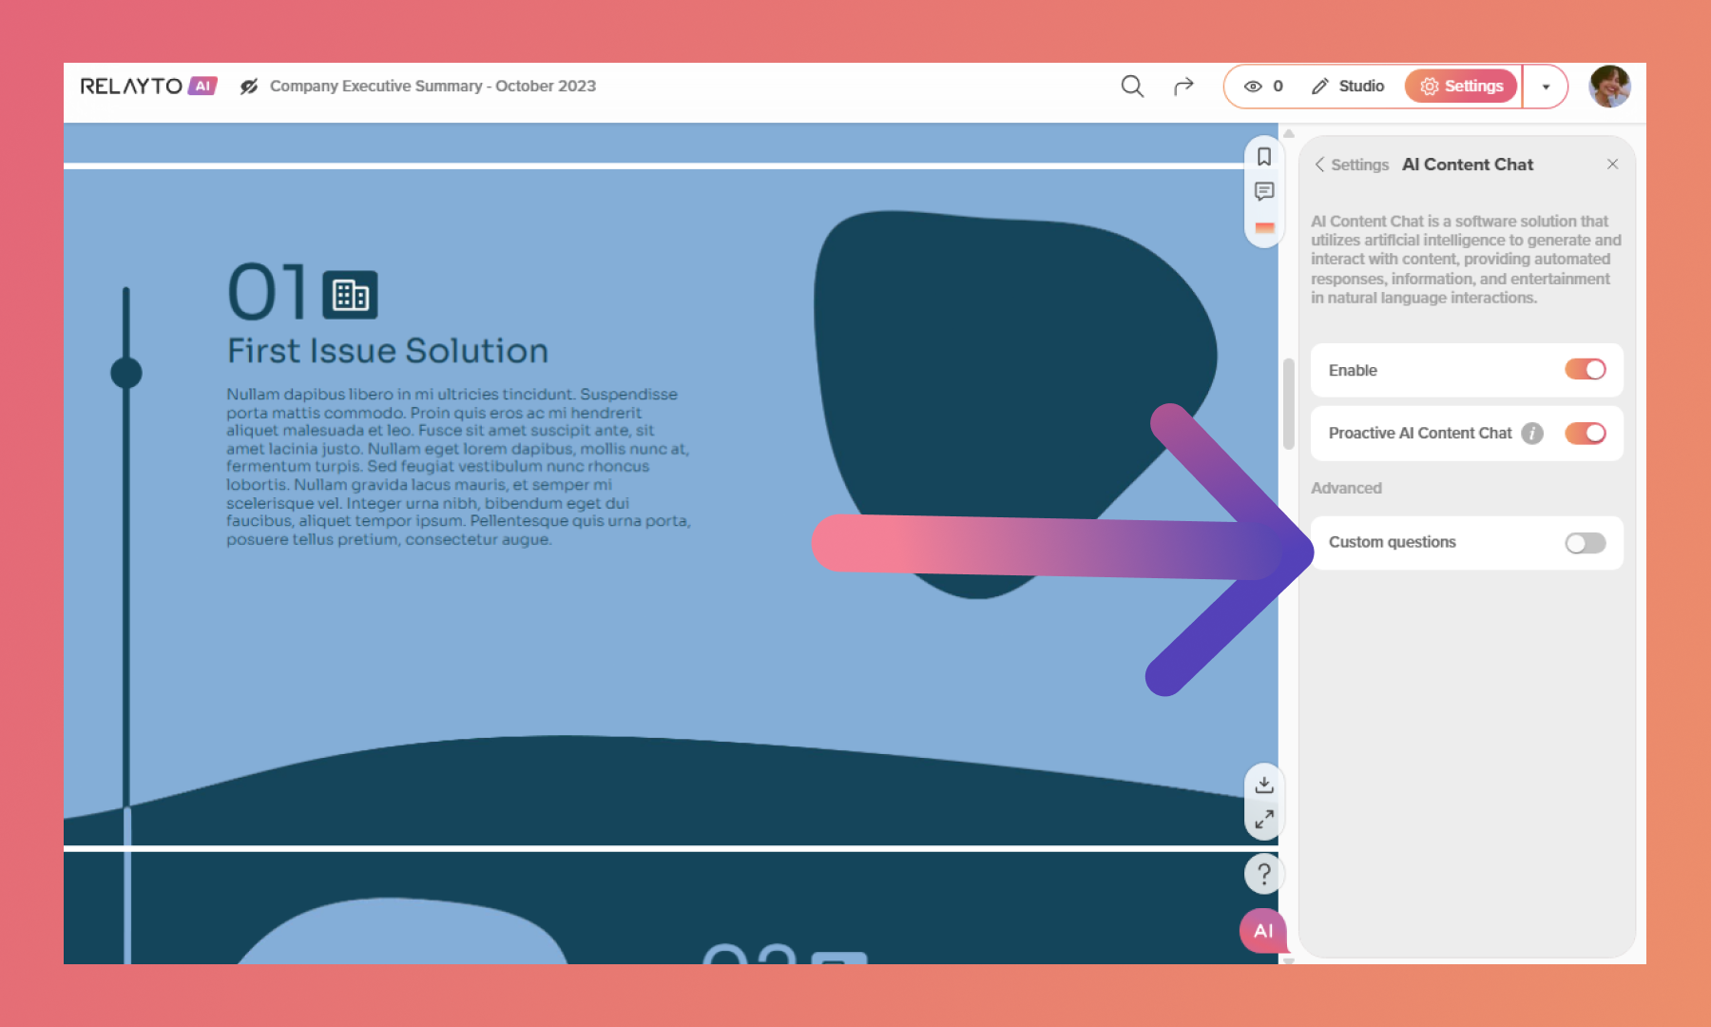Screen dimensions: 1711x1027
Task: Click the RELAYTO AI logo
Action: click(x=148, y=87)
